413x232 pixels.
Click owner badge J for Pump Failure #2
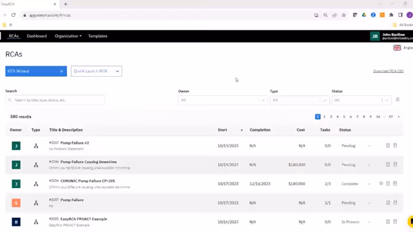[16, 146]
